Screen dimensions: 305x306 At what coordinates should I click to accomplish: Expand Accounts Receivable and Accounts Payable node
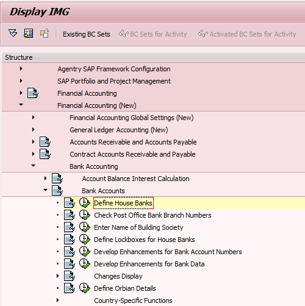click(34, 142)
